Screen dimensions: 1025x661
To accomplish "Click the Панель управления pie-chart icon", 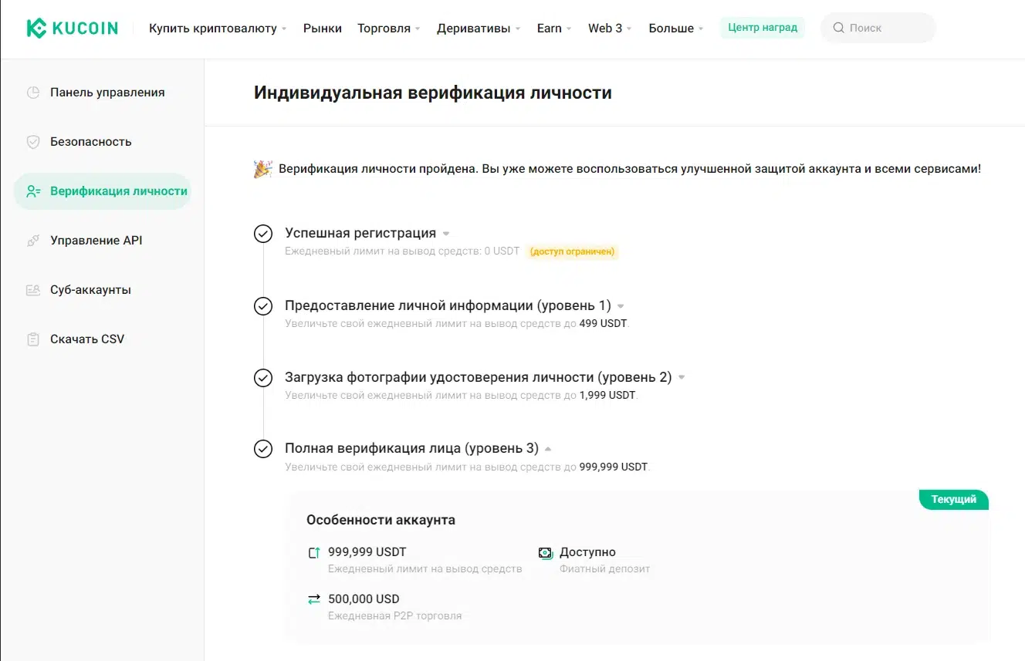I will 33,93.
